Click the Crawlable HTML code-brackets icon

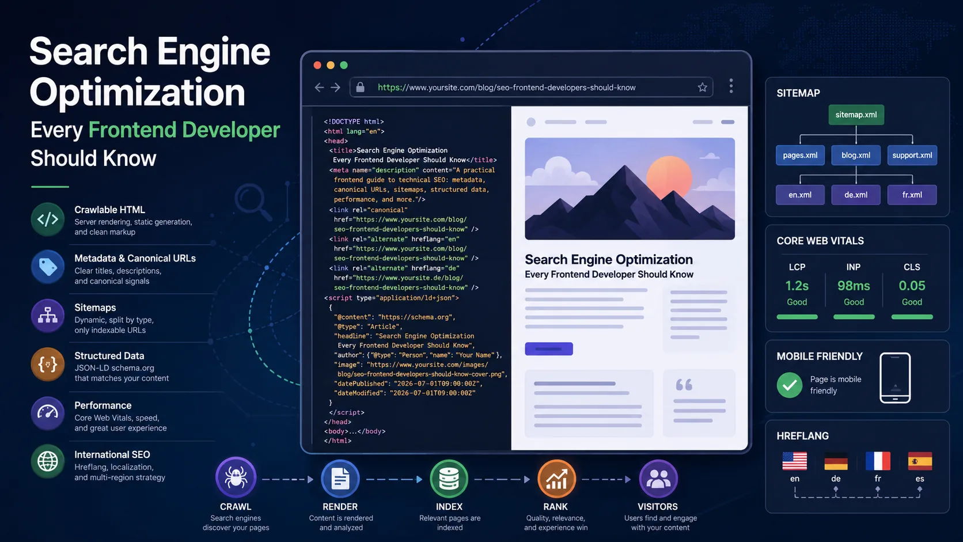(x=48, y=219)
